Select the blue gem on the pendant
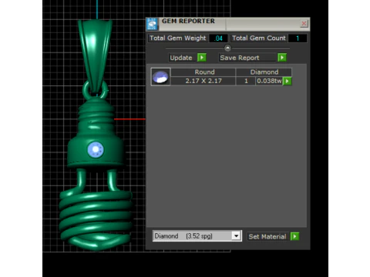 [96, 150]
